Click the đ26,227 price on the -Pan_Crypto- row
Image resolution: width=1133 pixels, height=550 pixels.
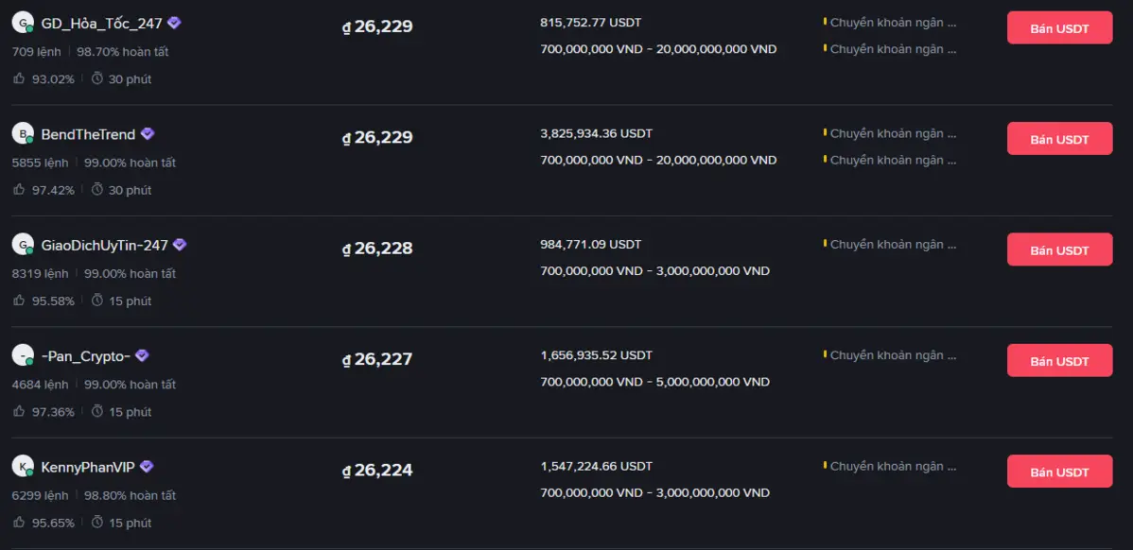378,359
